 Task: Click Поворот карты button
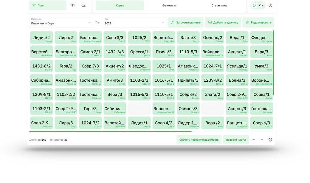[236, 140]
